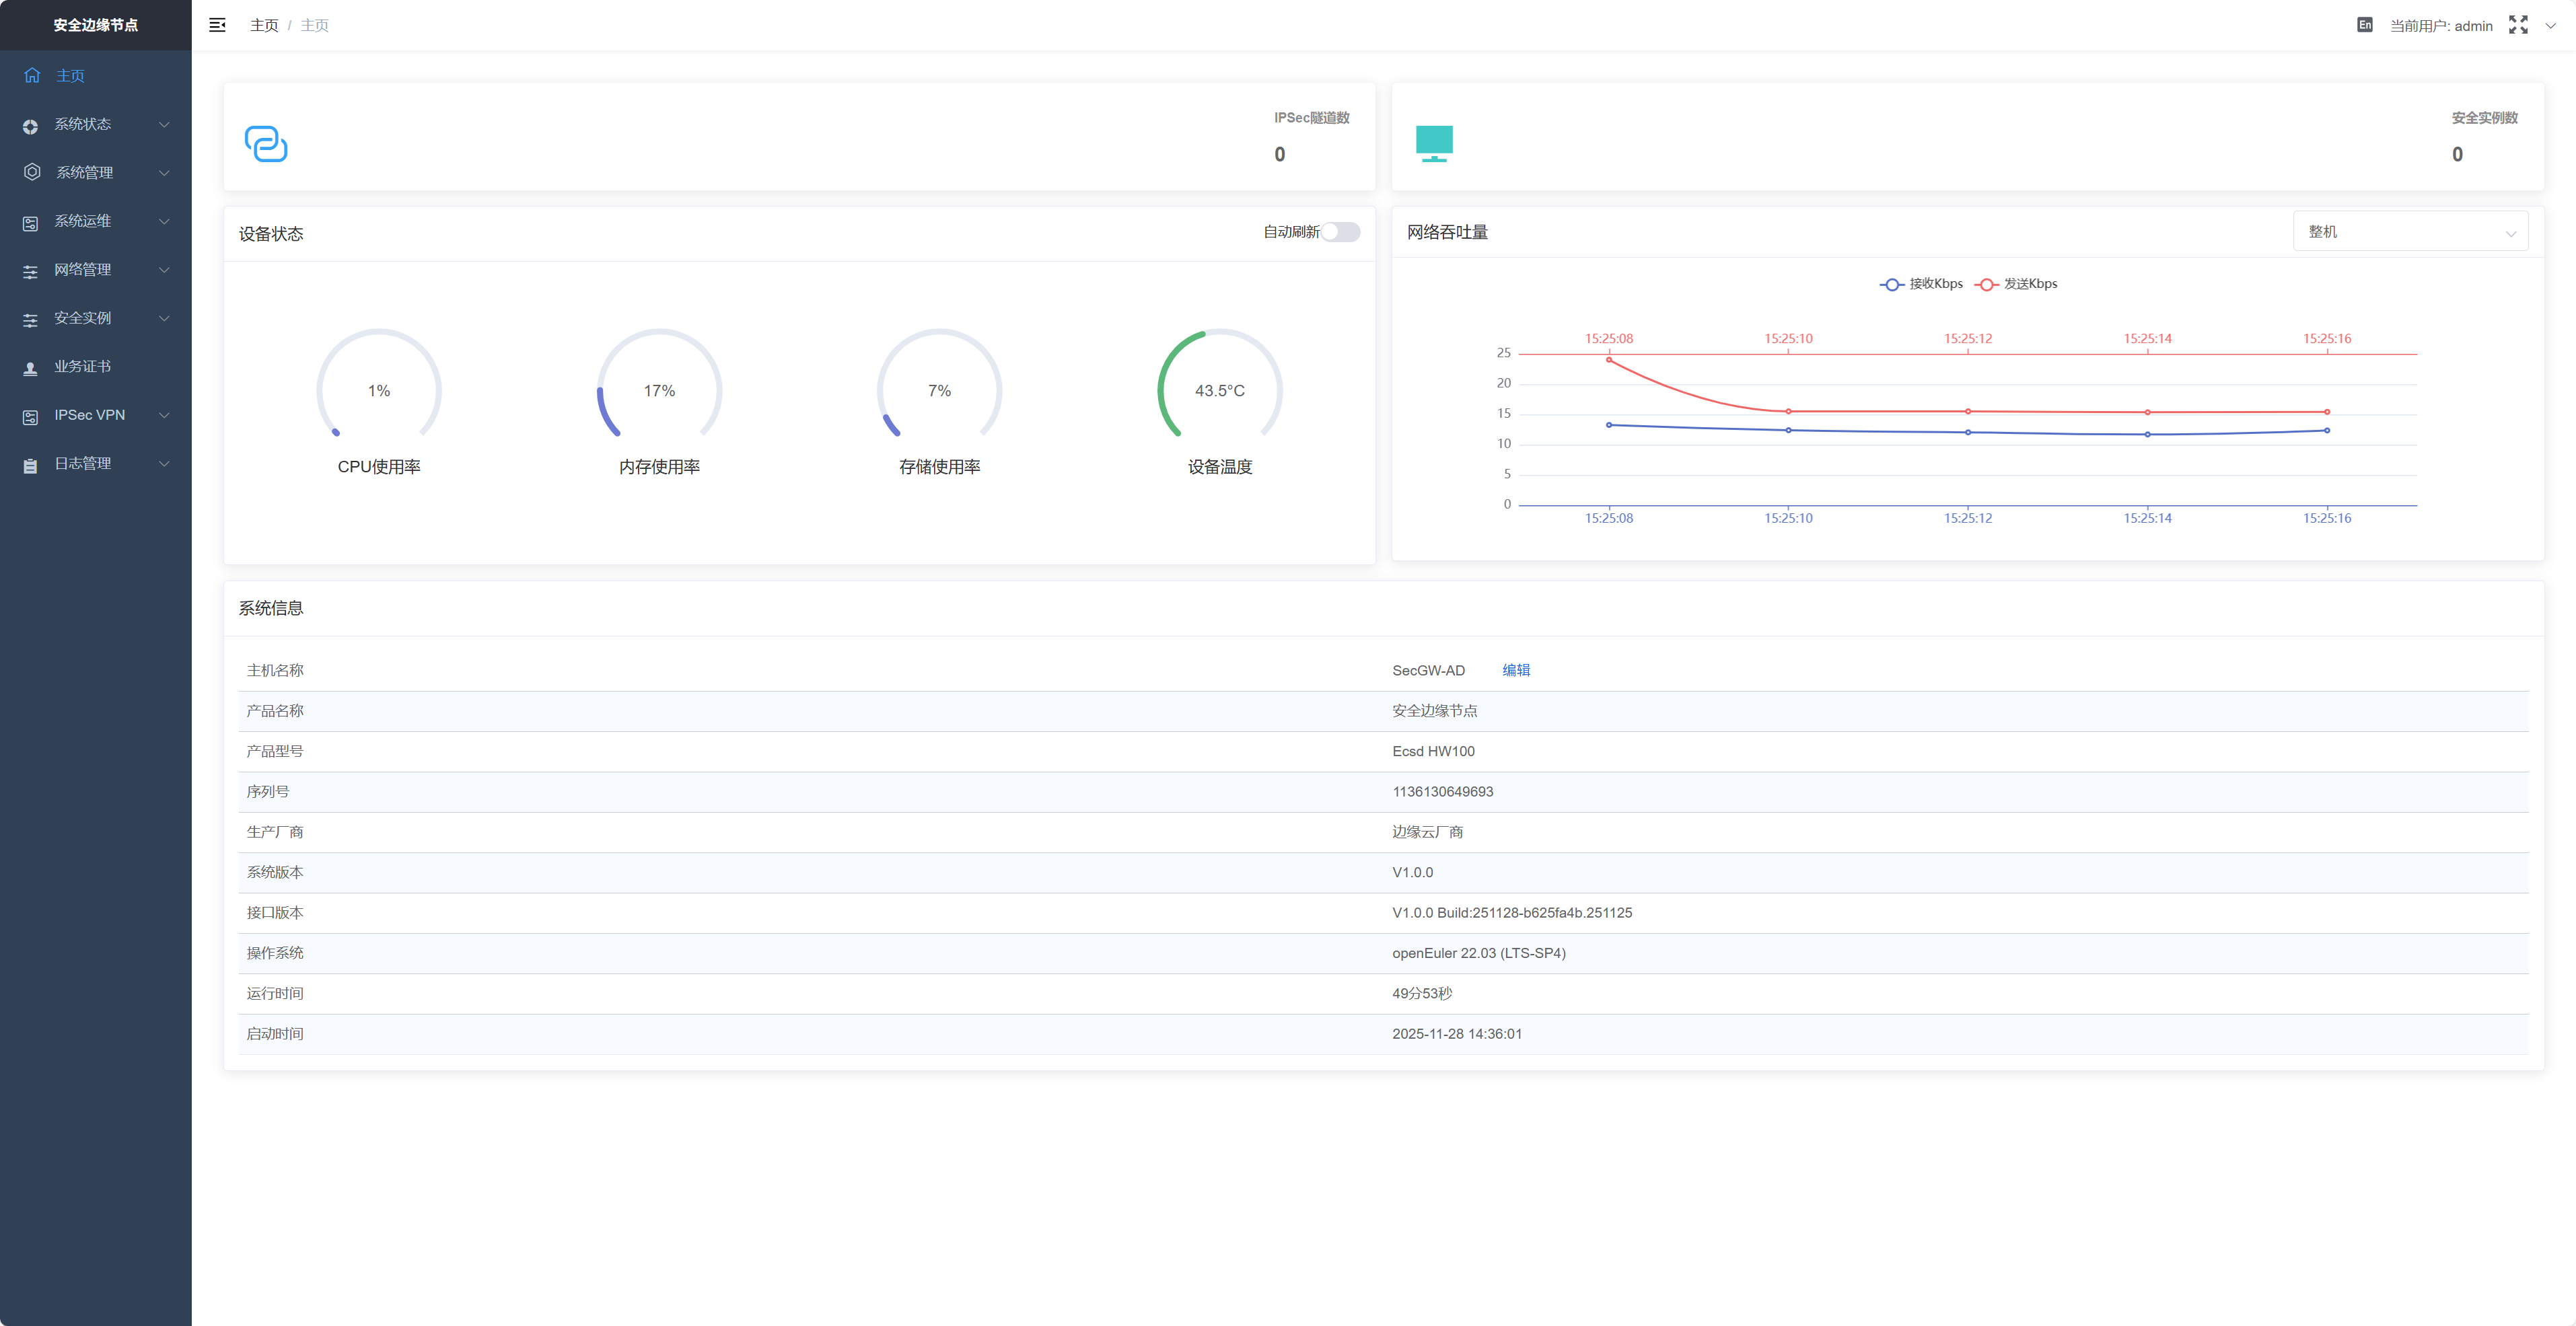The width and height of the screenshot is (2576, 1326).
Task: Open the 网络管理 sidebar menu
Action: [83, 270]
